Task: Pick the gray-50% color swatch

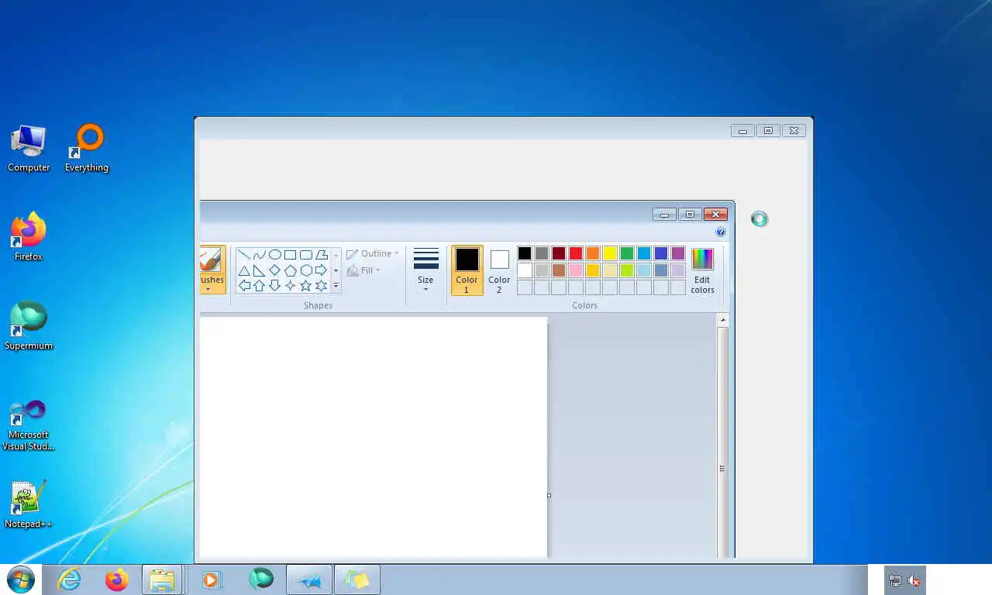Action: 542,253
